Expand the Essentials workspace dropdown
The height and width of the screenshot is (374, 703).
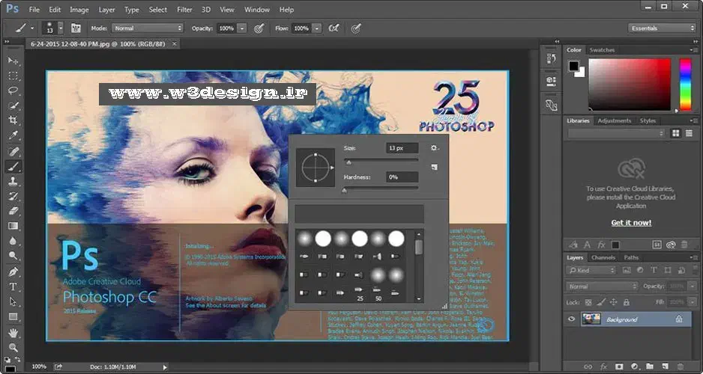[663, 28]
